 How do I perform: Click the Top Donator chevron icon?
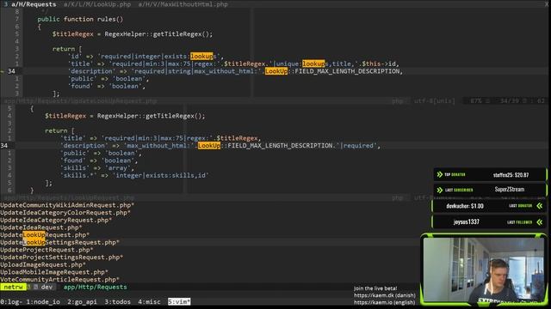click(x=440, y=174)
